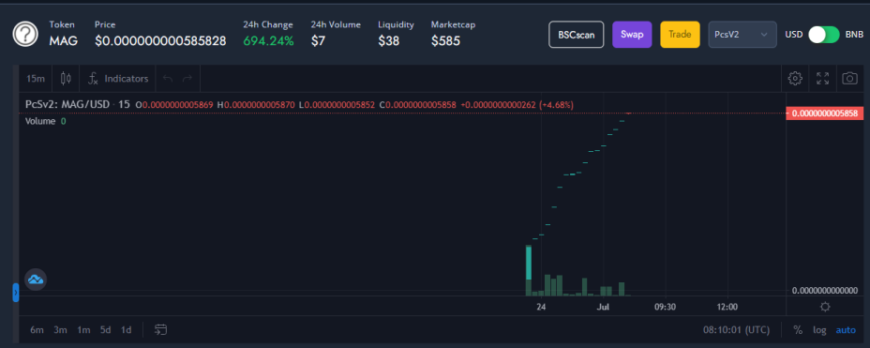Toggle currency between USD and BNB
870x348 pixels.
coord(824,34)
